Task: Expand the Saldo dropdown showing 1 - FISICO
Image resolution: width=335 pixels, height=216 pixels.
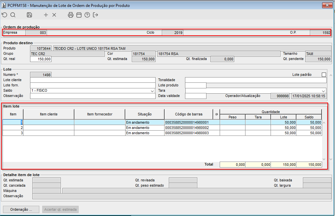Action: click(152, 91)
